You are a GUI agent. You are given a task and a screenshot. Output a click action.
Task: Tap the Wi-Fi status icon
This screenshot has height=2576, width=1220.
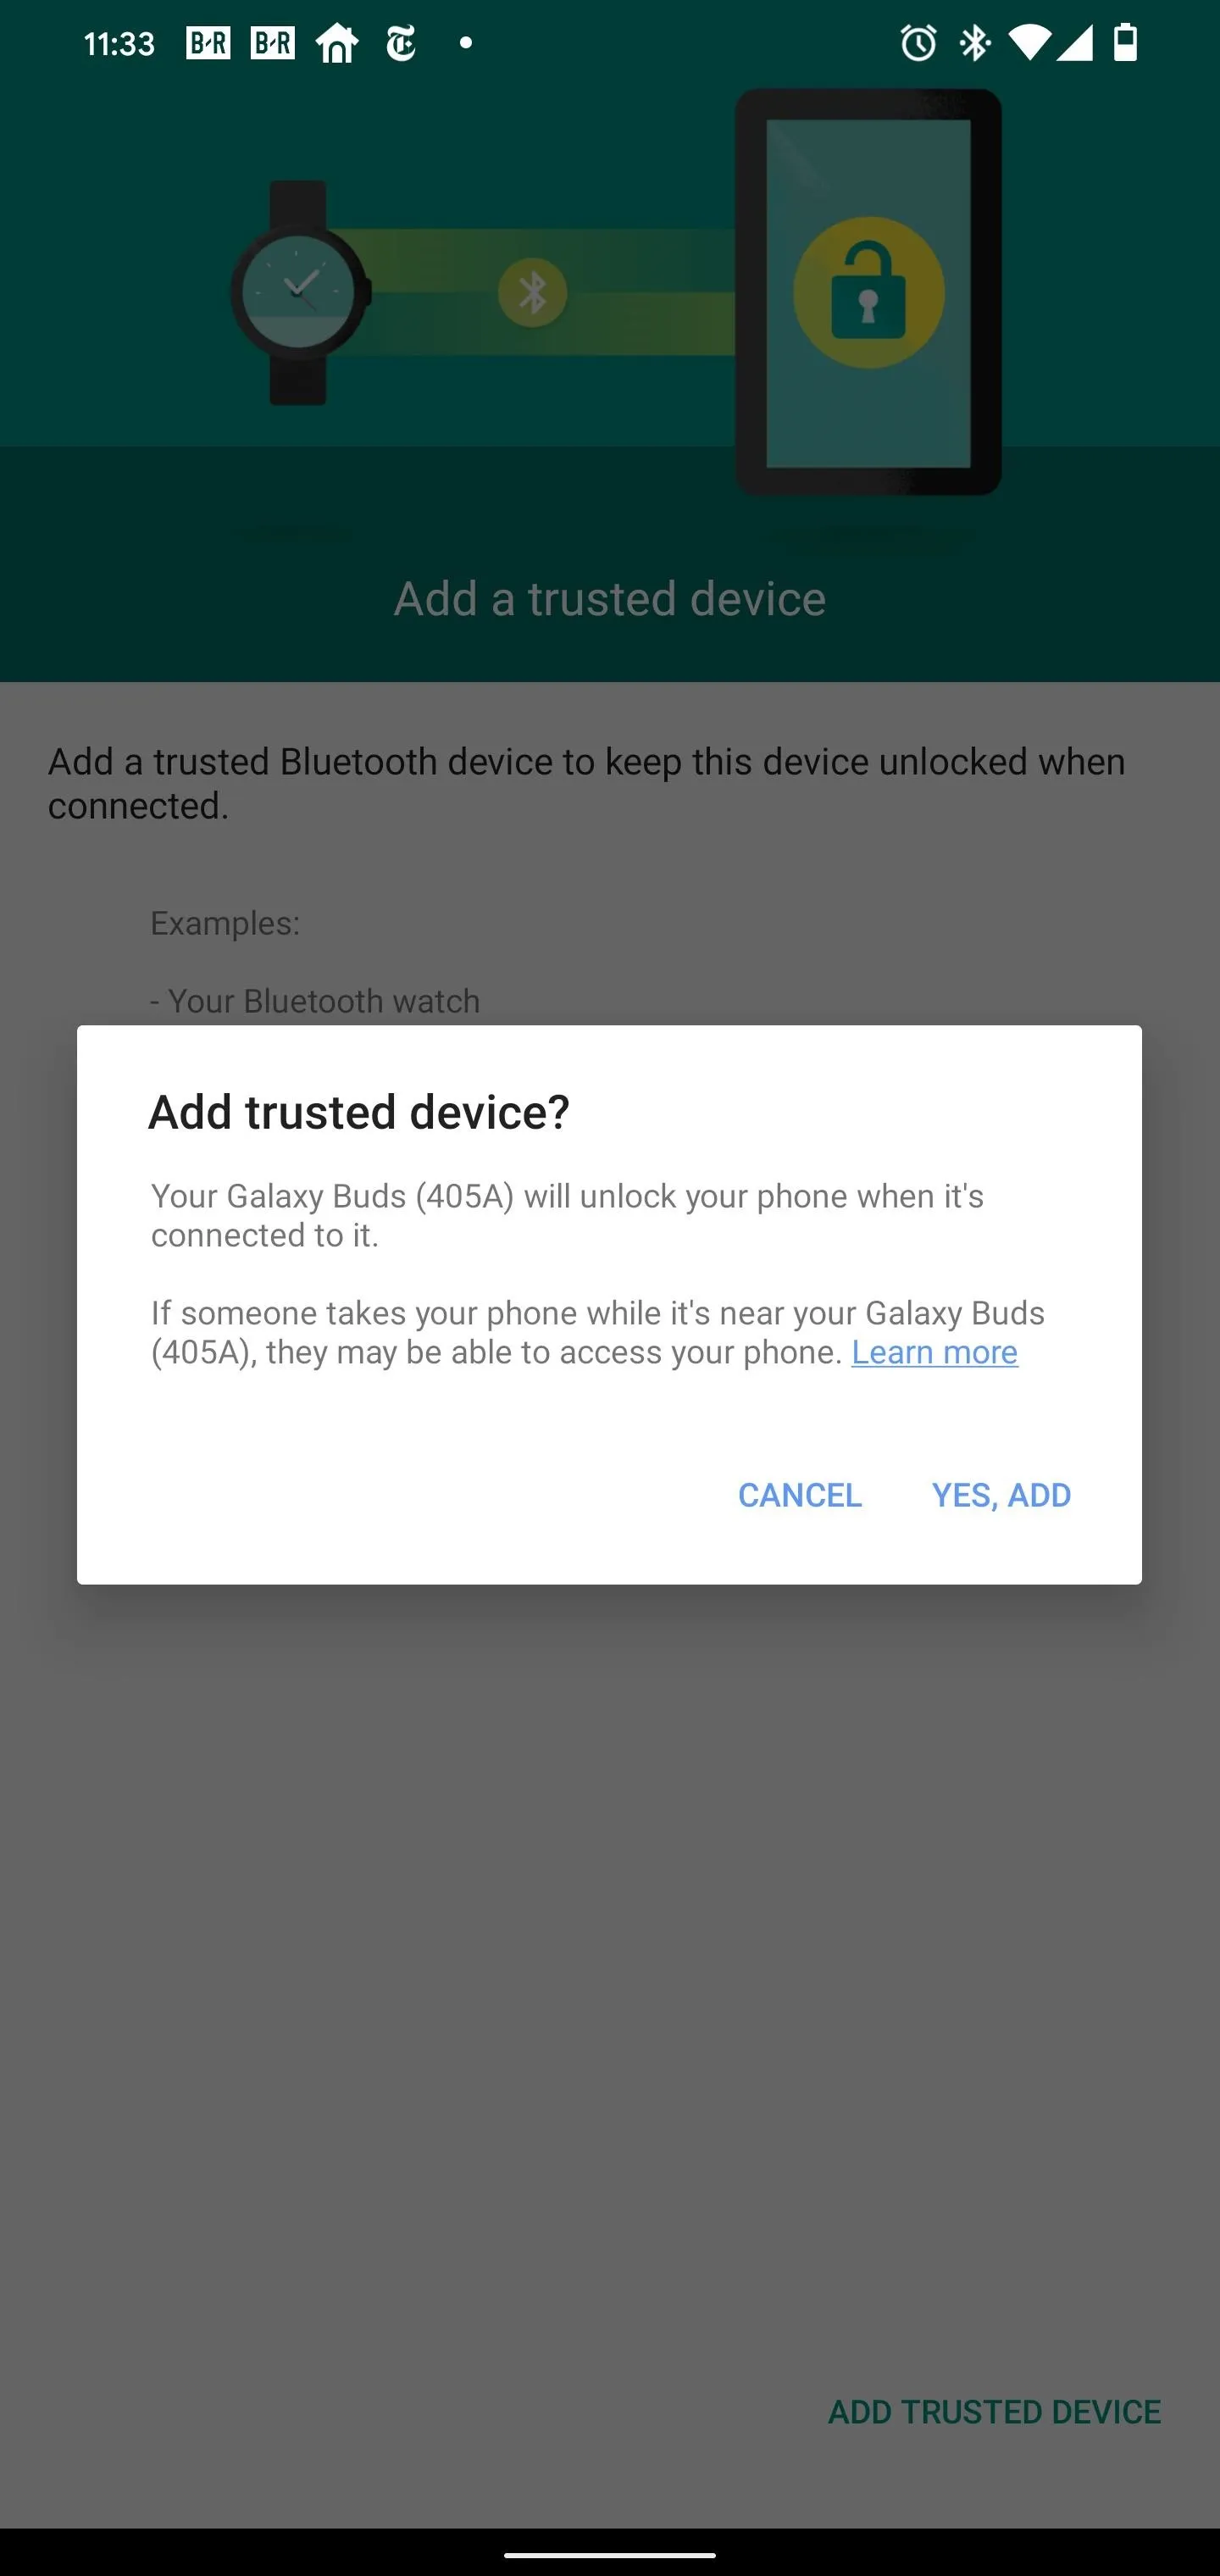[1029, 43]
